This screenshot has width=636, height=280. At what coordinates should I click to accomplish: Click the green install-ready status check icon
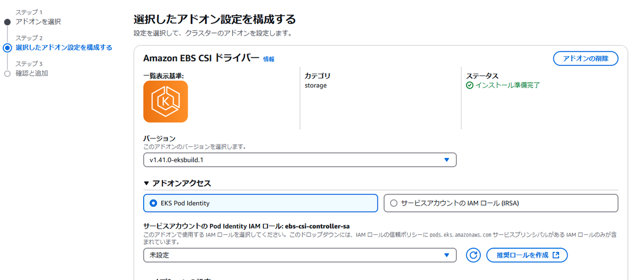pos(470,85)
